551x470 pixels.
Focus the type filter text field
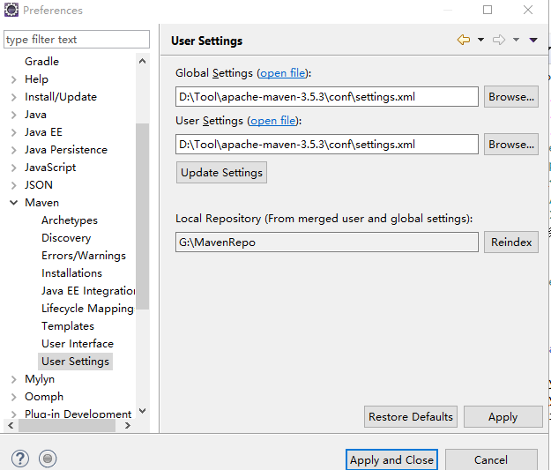pyautogui.click(x=77, y=40)
